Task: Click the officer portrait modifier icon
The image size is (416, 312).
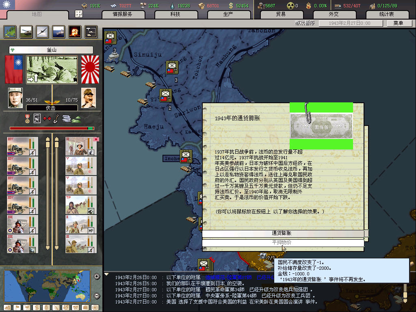Action: coord(37,119)
